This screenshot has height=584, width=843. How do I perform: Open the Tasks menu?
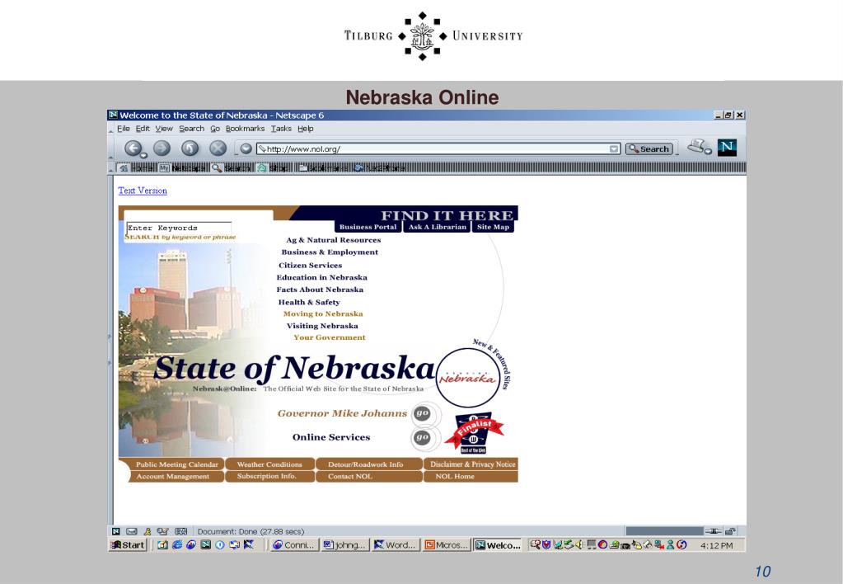(x=281, y=129)
